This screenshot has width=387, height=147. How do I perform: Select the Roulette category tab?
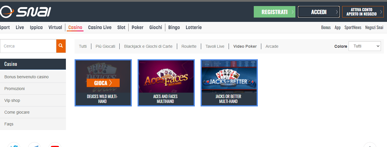pos(189,46)
